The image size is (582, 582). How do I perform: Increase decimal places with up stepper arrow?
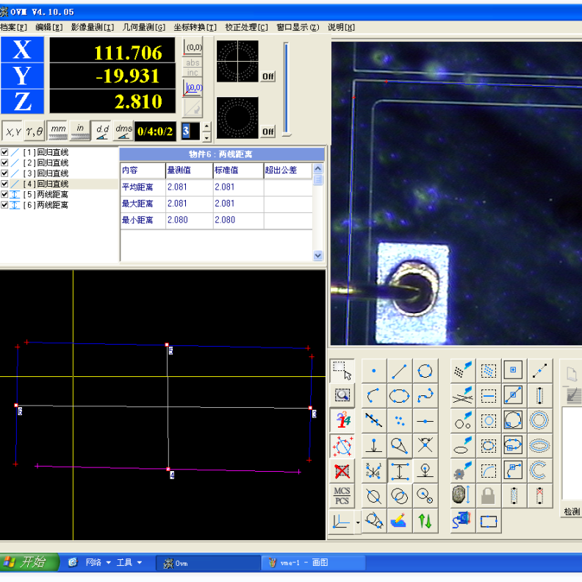pyautogui.click(x=206, y=126)
